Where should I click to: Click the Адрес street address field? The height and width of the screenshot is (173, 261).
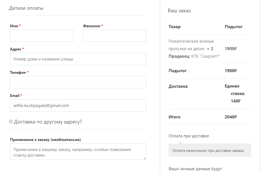[x=78, y=59]
